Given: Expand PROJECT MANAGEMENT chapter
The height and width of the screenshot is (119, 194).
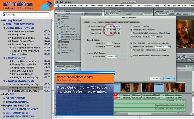Looking at the screenshot, I should [4, 109].
